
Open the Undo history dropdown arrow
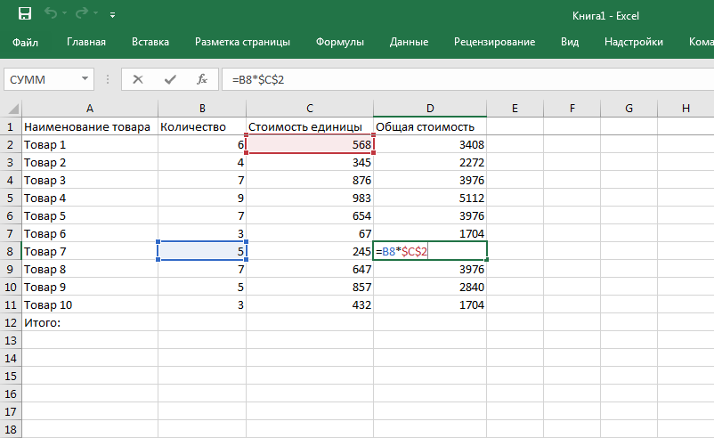(x=65, y=13)
